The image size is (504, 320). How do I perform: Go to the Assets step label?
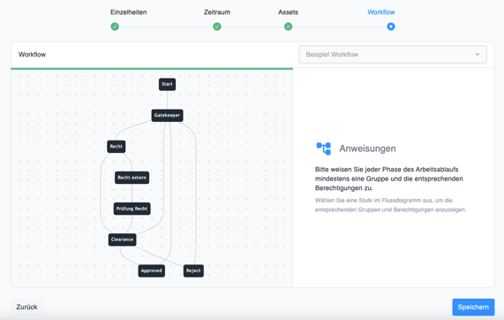click(288, 12)
